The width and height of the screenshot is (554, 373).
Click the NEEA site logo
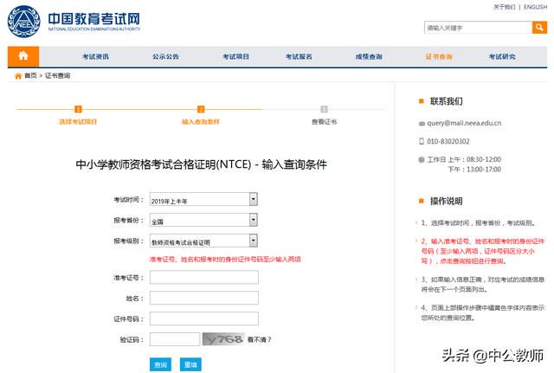74,22
